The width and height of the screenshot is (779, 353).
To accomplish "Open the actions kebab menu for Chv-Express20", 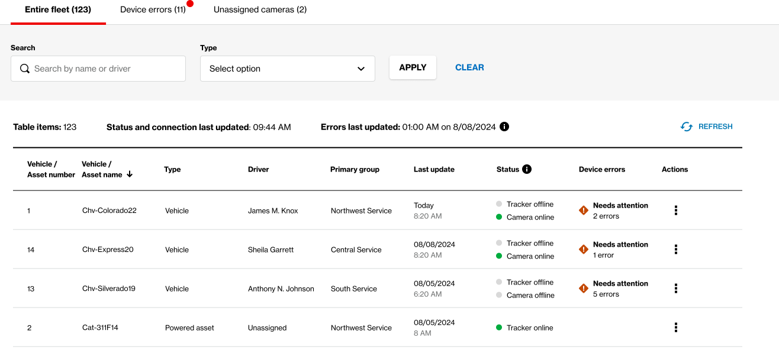I will [675, 249].
